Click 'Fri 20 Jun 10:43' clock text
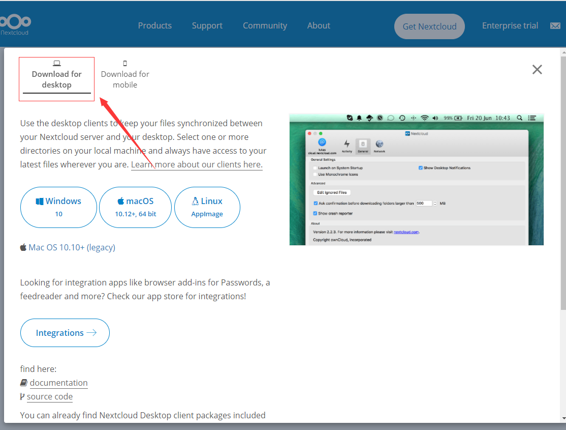 pyautogui.click(x=488, y=118)
